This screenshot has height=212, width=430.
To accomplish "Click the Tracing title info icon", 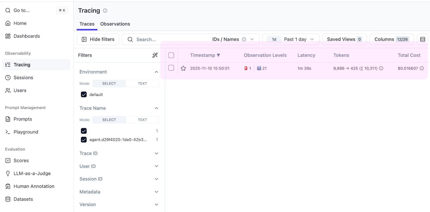I will [105, 11].
